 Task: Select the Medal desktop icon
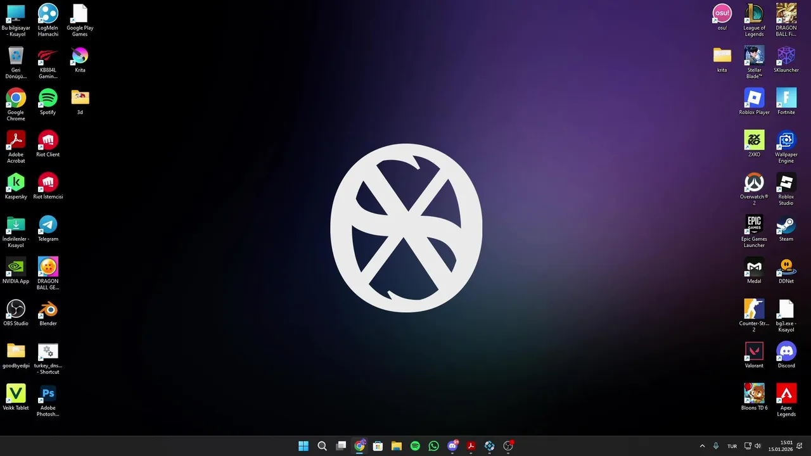pos(754,270)
